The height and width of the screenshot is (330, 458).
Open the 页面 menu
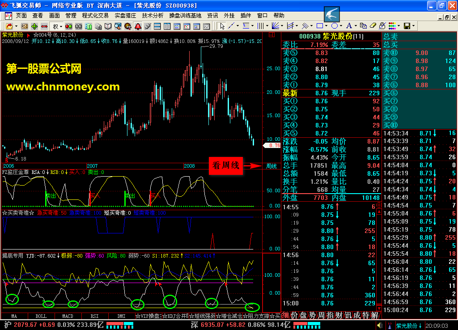click(x=21, y=16)
